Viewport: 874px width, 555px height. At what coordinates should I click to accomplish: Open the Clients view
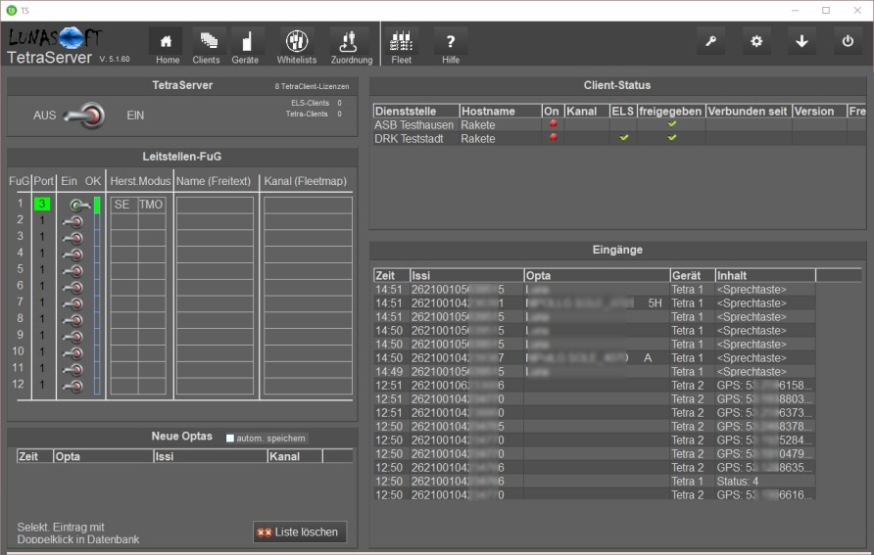tap(207, 44)
